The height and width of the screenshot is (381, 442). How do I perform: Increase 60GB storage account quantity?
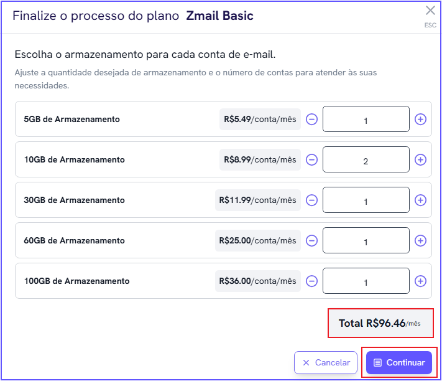tap(420, 241)
